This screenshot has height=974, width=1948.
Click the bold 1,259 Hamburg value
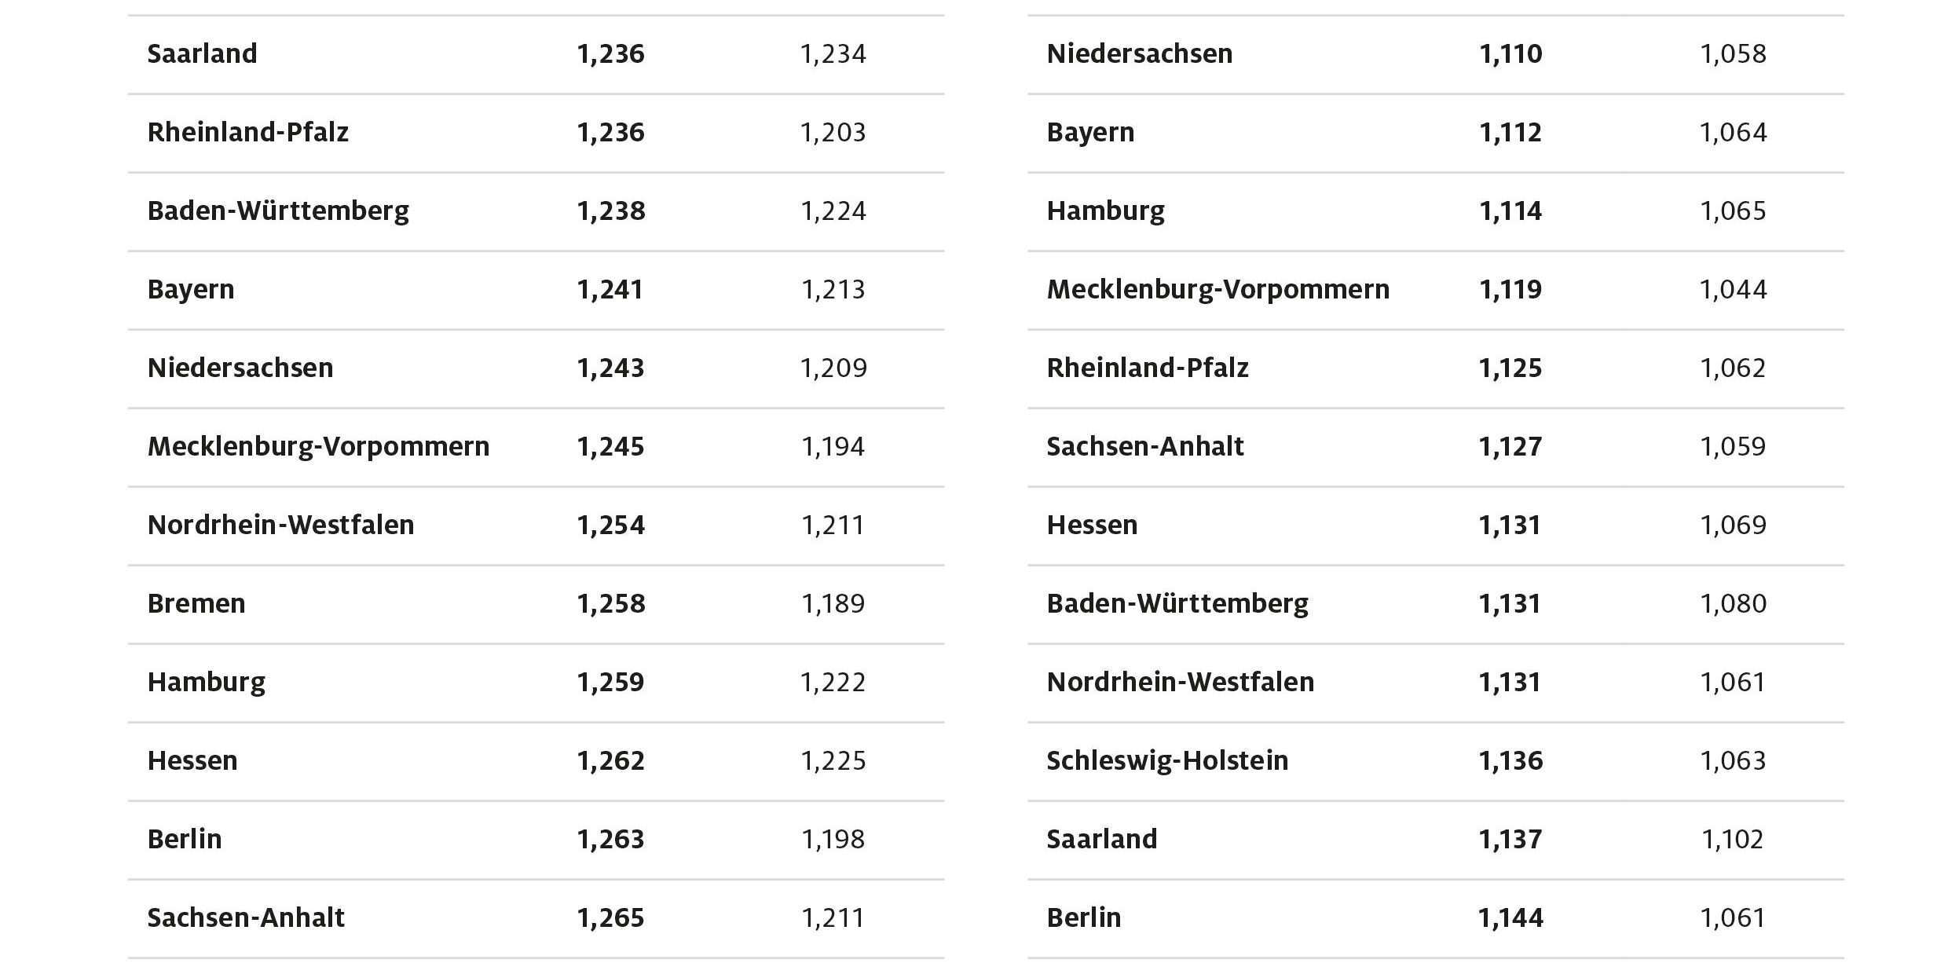coord(610,683)
